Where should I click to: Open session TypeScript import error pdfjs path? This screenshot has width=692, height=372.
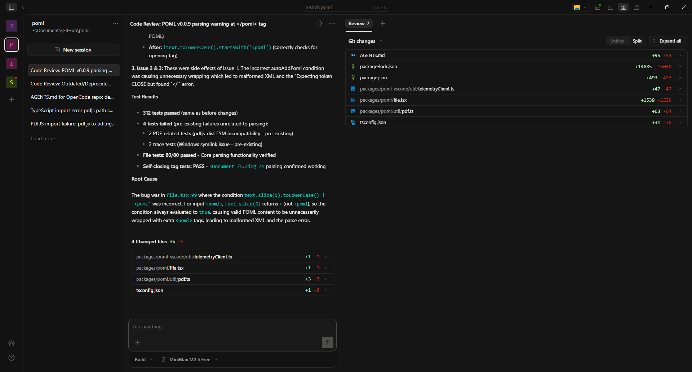pyautogui.click(x=73, y=110)
